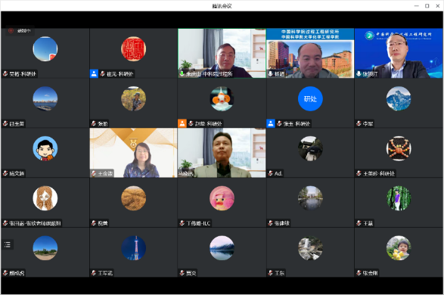Select the snowy mountain avatar
This screenshot has height=295, width=444.
399,99
